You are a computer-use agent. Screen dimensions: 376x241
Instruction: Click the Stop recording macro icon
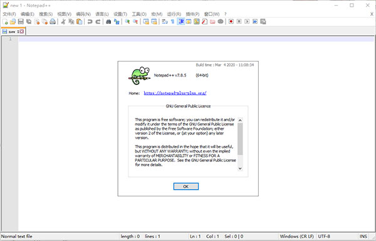pos(239,22)
